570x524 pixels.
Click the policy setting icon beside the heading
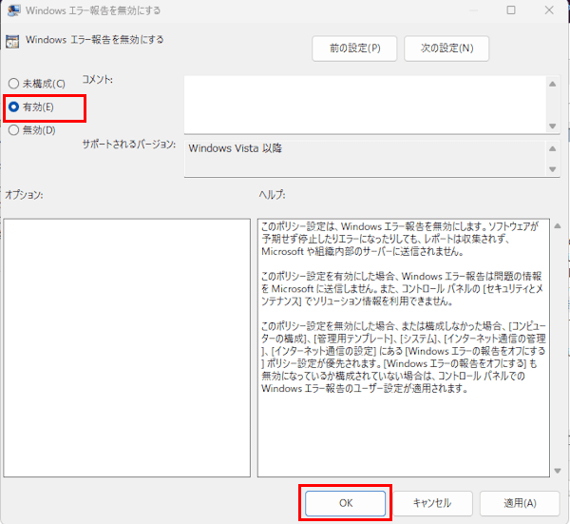tap(12, 42)
